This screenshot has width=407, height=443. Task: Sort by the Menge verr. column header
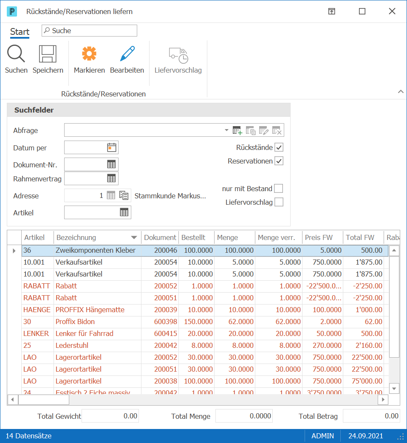[279, 237]
